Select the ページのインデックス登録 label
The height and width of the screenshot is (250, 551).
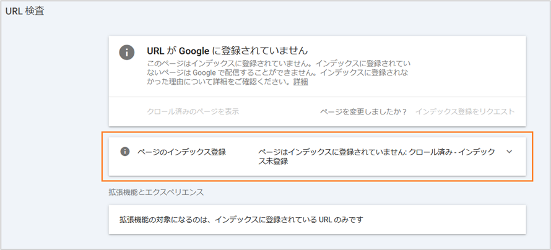click(181, 152)
